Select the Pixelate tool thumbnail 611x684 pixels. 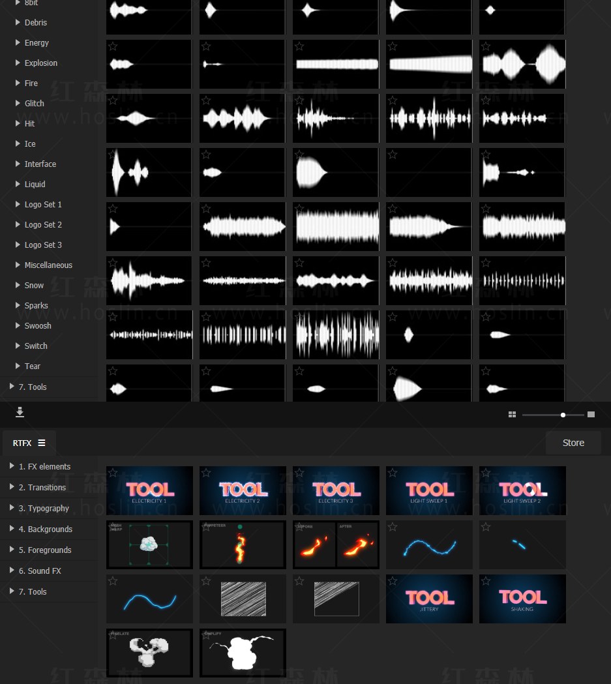click(149, 653)
